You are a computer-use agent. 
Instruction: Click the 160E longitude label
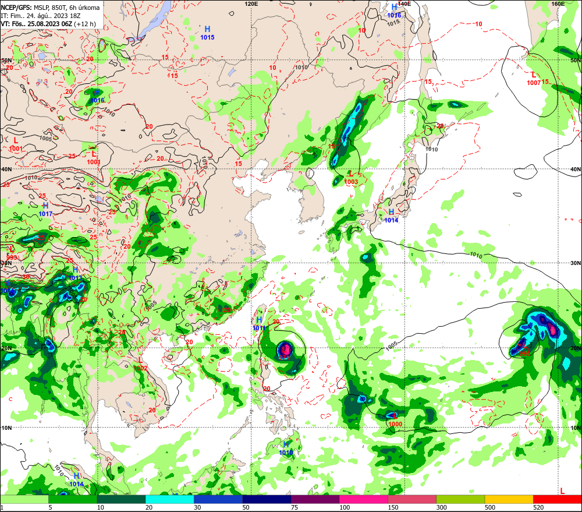click(x=558, y=3)
